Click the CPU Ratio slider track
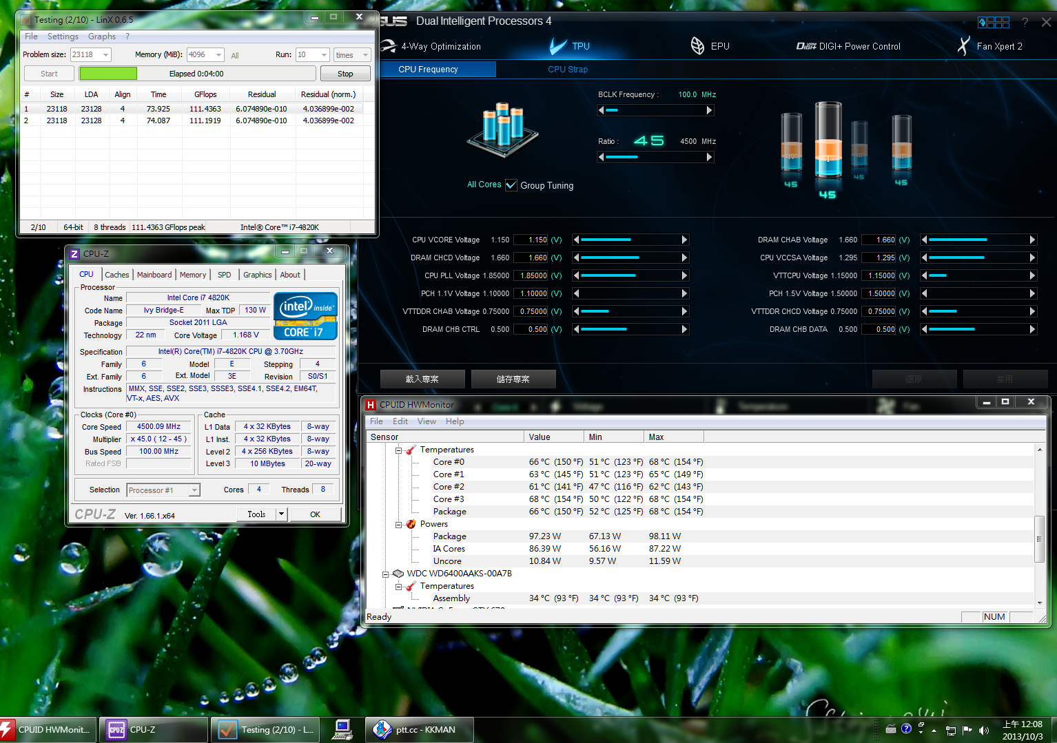1057x743 pixels. point(655,157)
